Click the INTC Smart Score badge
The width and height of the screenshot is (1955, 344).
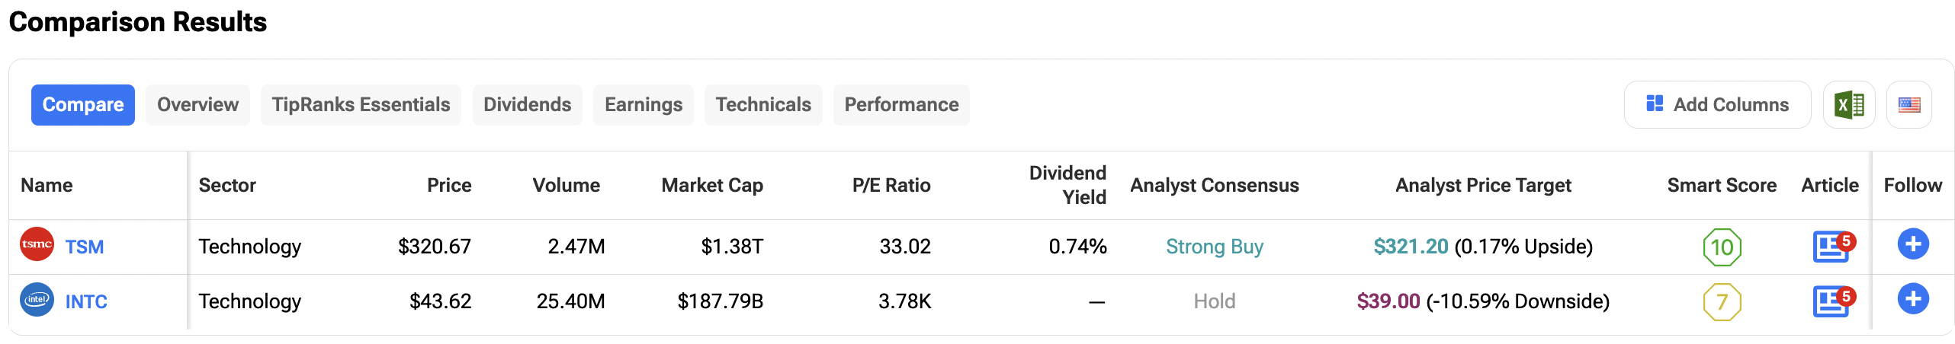pos(1722,302)
